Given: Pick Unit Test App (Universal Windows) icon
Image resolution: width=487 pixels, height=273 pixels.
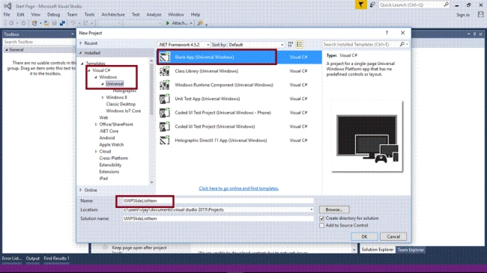Looking at the screenshot, I should tap(164, 99).
